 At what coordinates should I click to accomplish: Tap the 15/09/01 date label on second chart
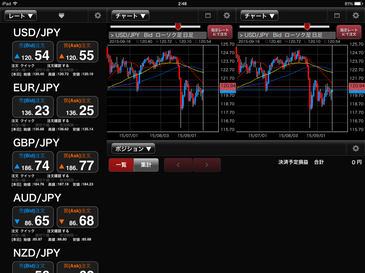pos(316,135)
